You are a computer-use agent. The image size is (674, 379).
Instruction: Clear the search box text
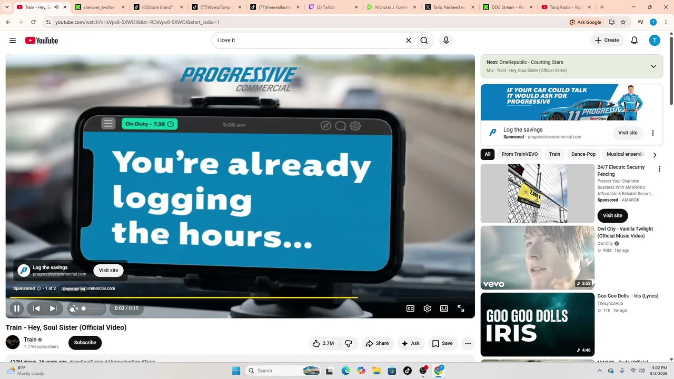[x=408, y=41]
